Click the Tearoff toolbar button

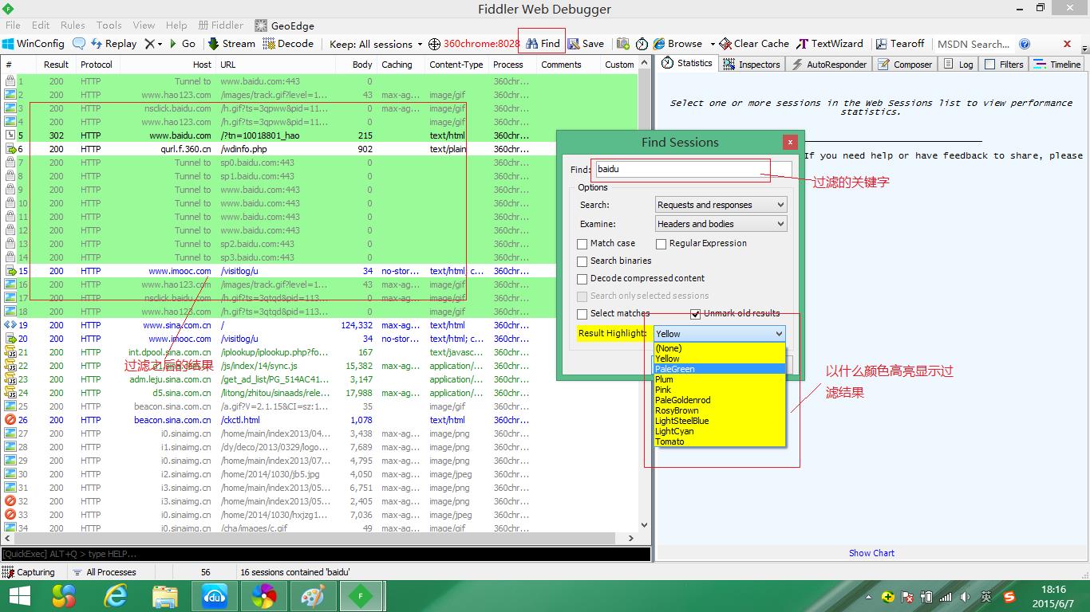tap(900, 44)
